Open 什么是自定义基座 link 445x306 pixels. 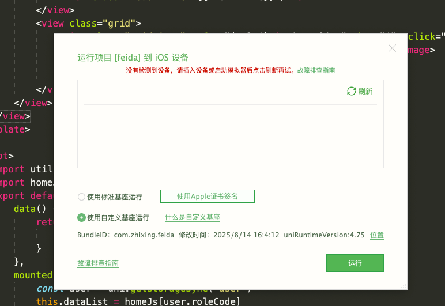tap(193, 217)
